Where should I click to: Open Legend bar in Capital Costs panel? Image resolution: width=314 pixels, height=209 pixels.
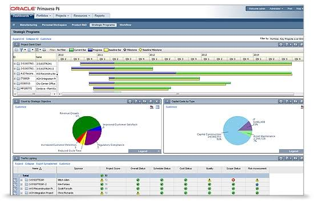tap(291, 151)
